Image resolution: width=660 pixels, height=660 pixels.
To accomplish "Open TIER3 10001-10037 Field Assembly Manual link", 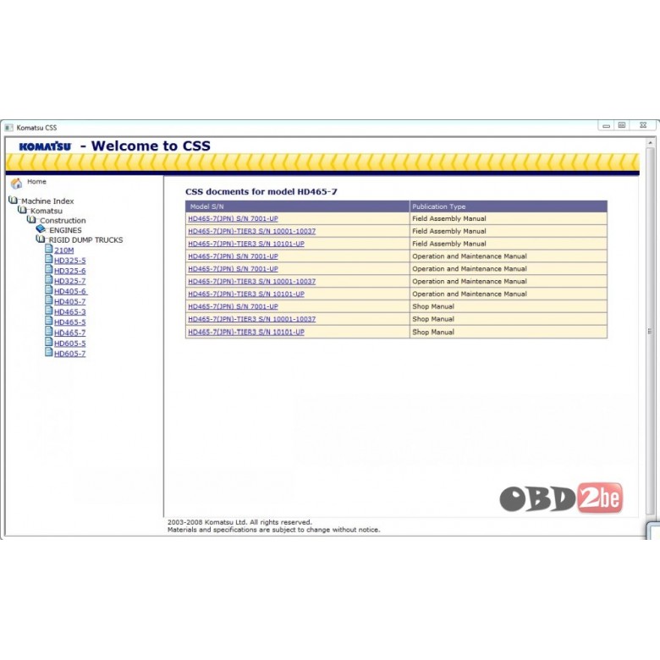I will [x=251, y=231].
